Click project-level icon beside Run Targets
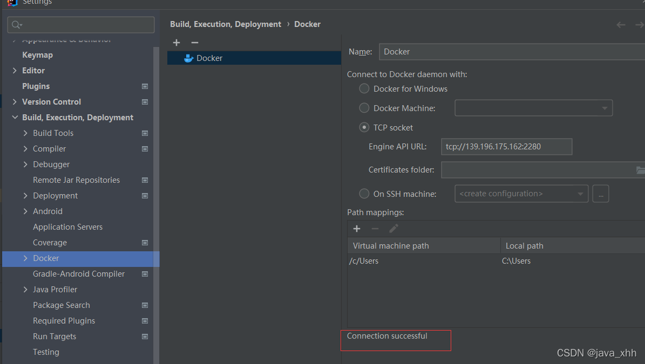 coord(145,336)
